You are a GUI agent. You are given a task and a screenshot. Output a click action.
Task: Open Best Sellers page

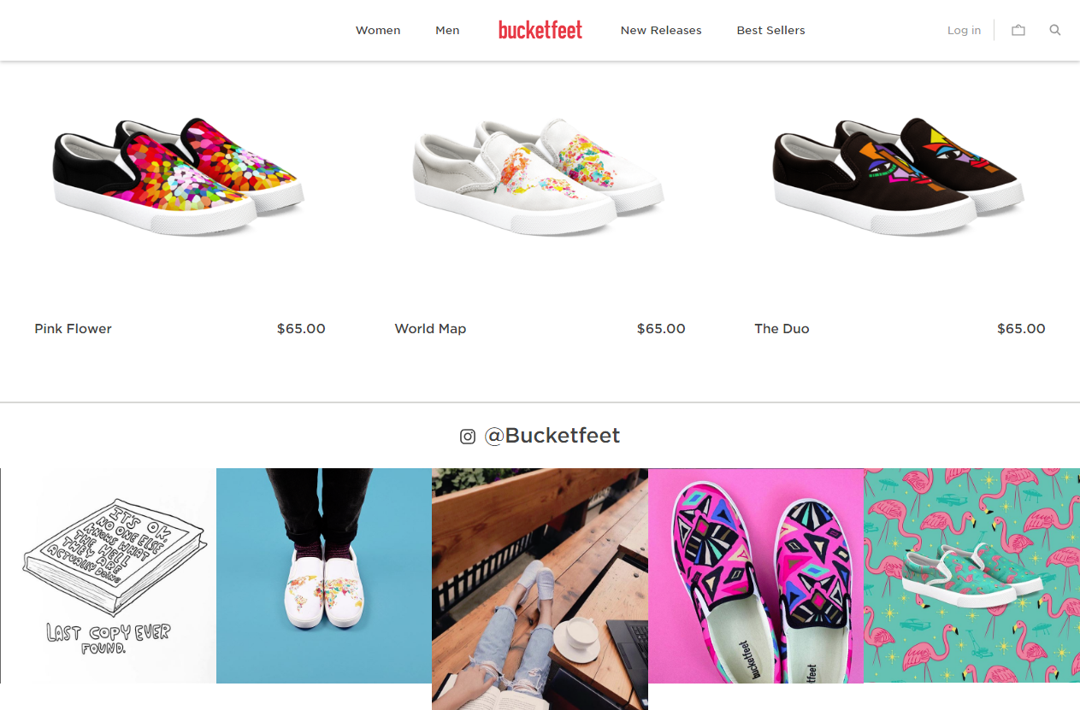(x=771, y=30)
